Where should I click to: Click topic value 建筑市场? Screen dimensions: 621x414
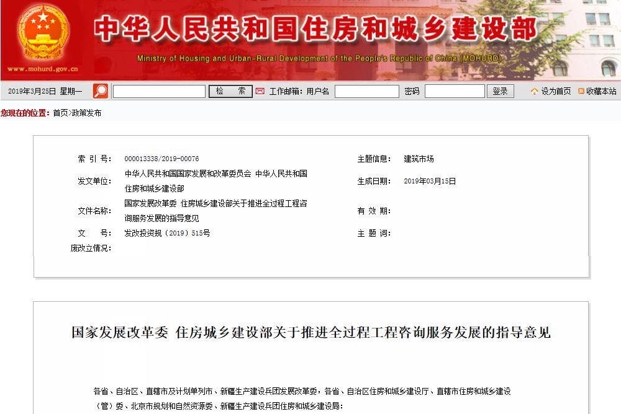(x=419, y=159)
